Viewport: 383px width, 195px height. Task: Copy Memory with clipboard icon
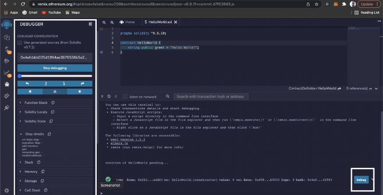(x=43, y=171)
